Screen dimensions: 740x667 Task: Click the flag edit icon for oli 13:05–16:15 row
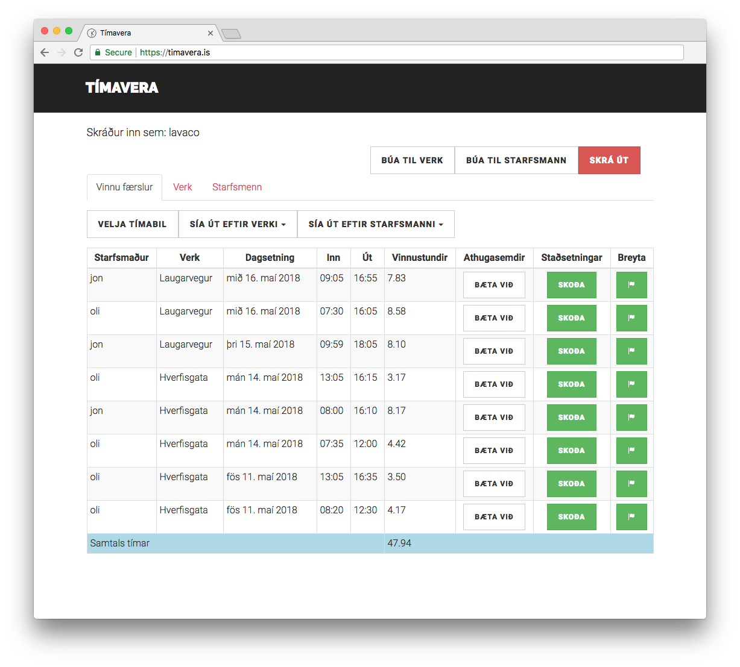click(631, 384)
